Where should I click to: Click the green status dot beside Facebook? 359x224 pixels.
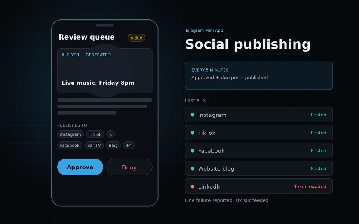coord(193,150)
